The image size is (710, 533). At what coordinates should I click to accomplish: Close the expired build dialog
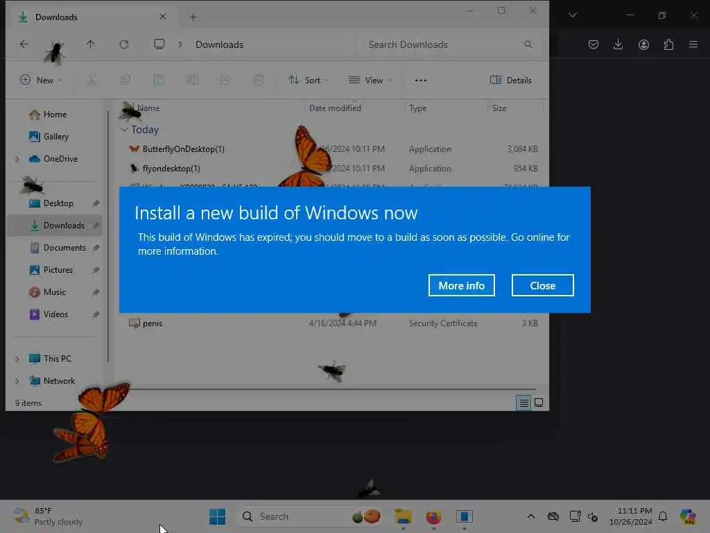click(542, 285)
